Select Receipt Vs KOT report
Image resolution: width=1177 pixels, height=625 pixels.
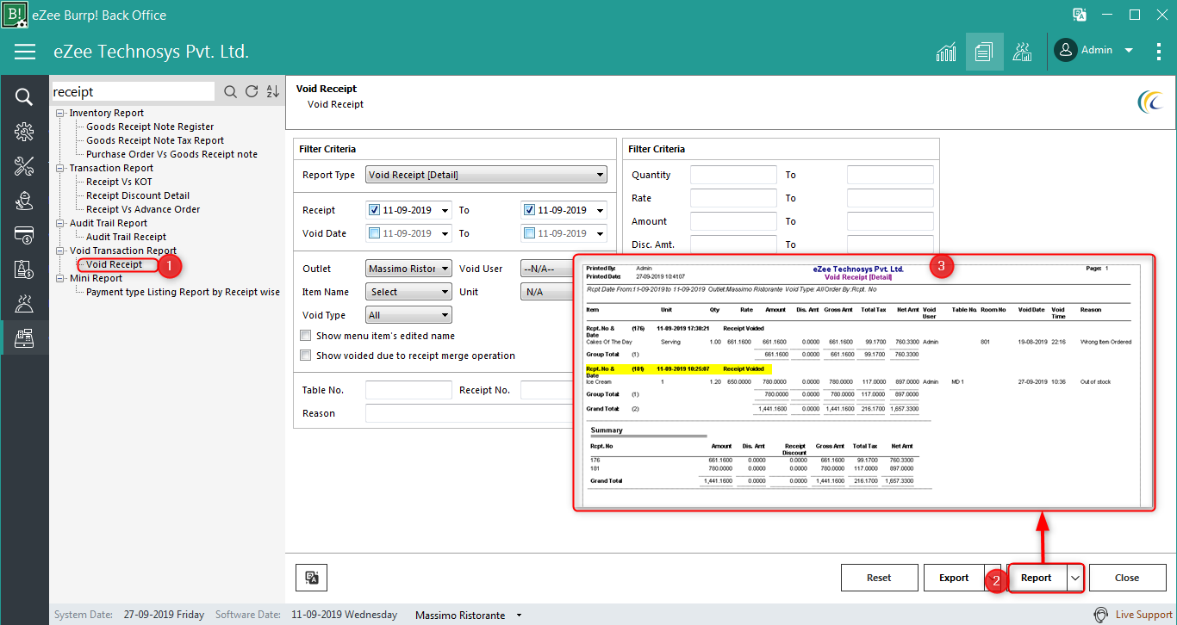coord(119,182)
